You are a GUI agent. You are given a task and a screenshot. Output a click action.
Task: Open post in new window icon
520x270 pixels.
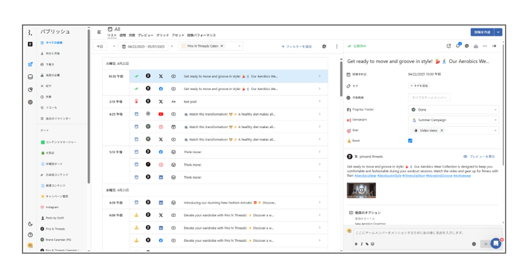(x=449, y=46)
